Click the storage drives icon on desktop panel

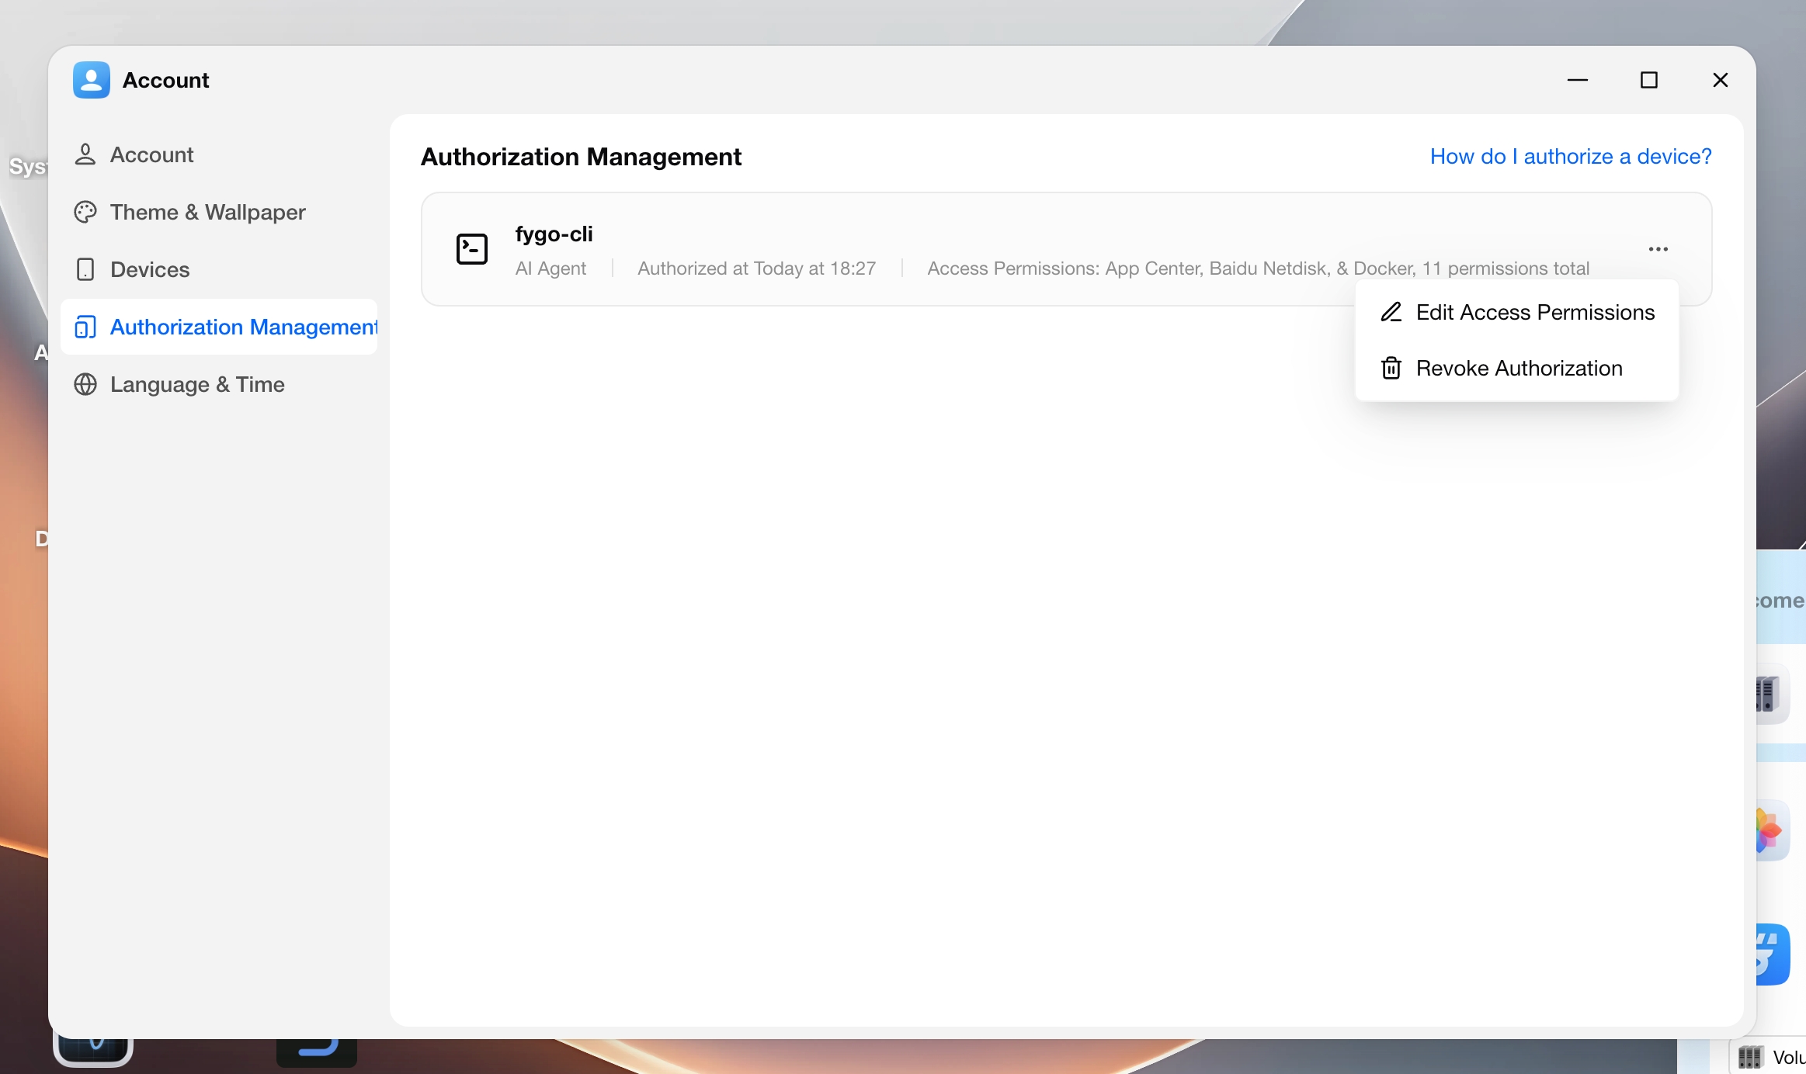[1773, 694]
